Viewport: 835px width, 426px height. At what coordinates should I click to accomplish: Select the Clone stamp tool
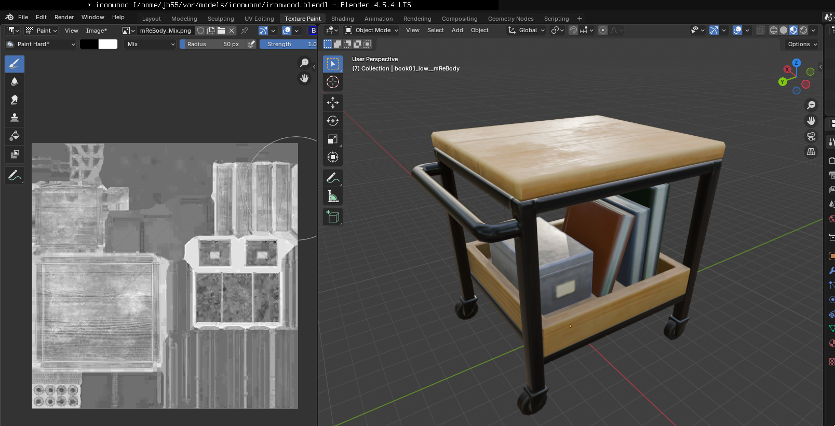(15, 118)
